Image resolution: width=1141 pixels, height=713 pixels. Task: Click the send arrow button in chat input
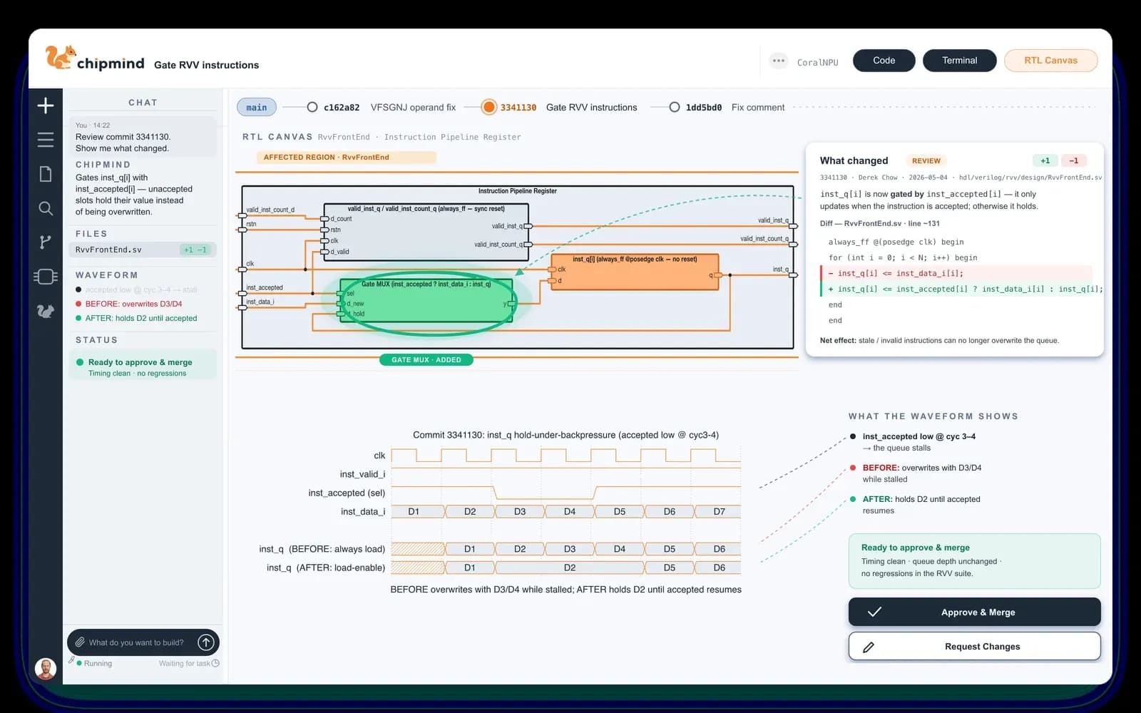coord(206,642)
